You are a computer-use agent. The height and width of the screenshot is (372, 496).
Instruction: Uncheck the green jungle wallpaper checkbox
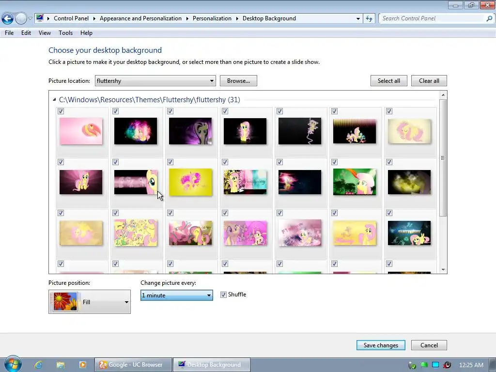click(334, 162)
